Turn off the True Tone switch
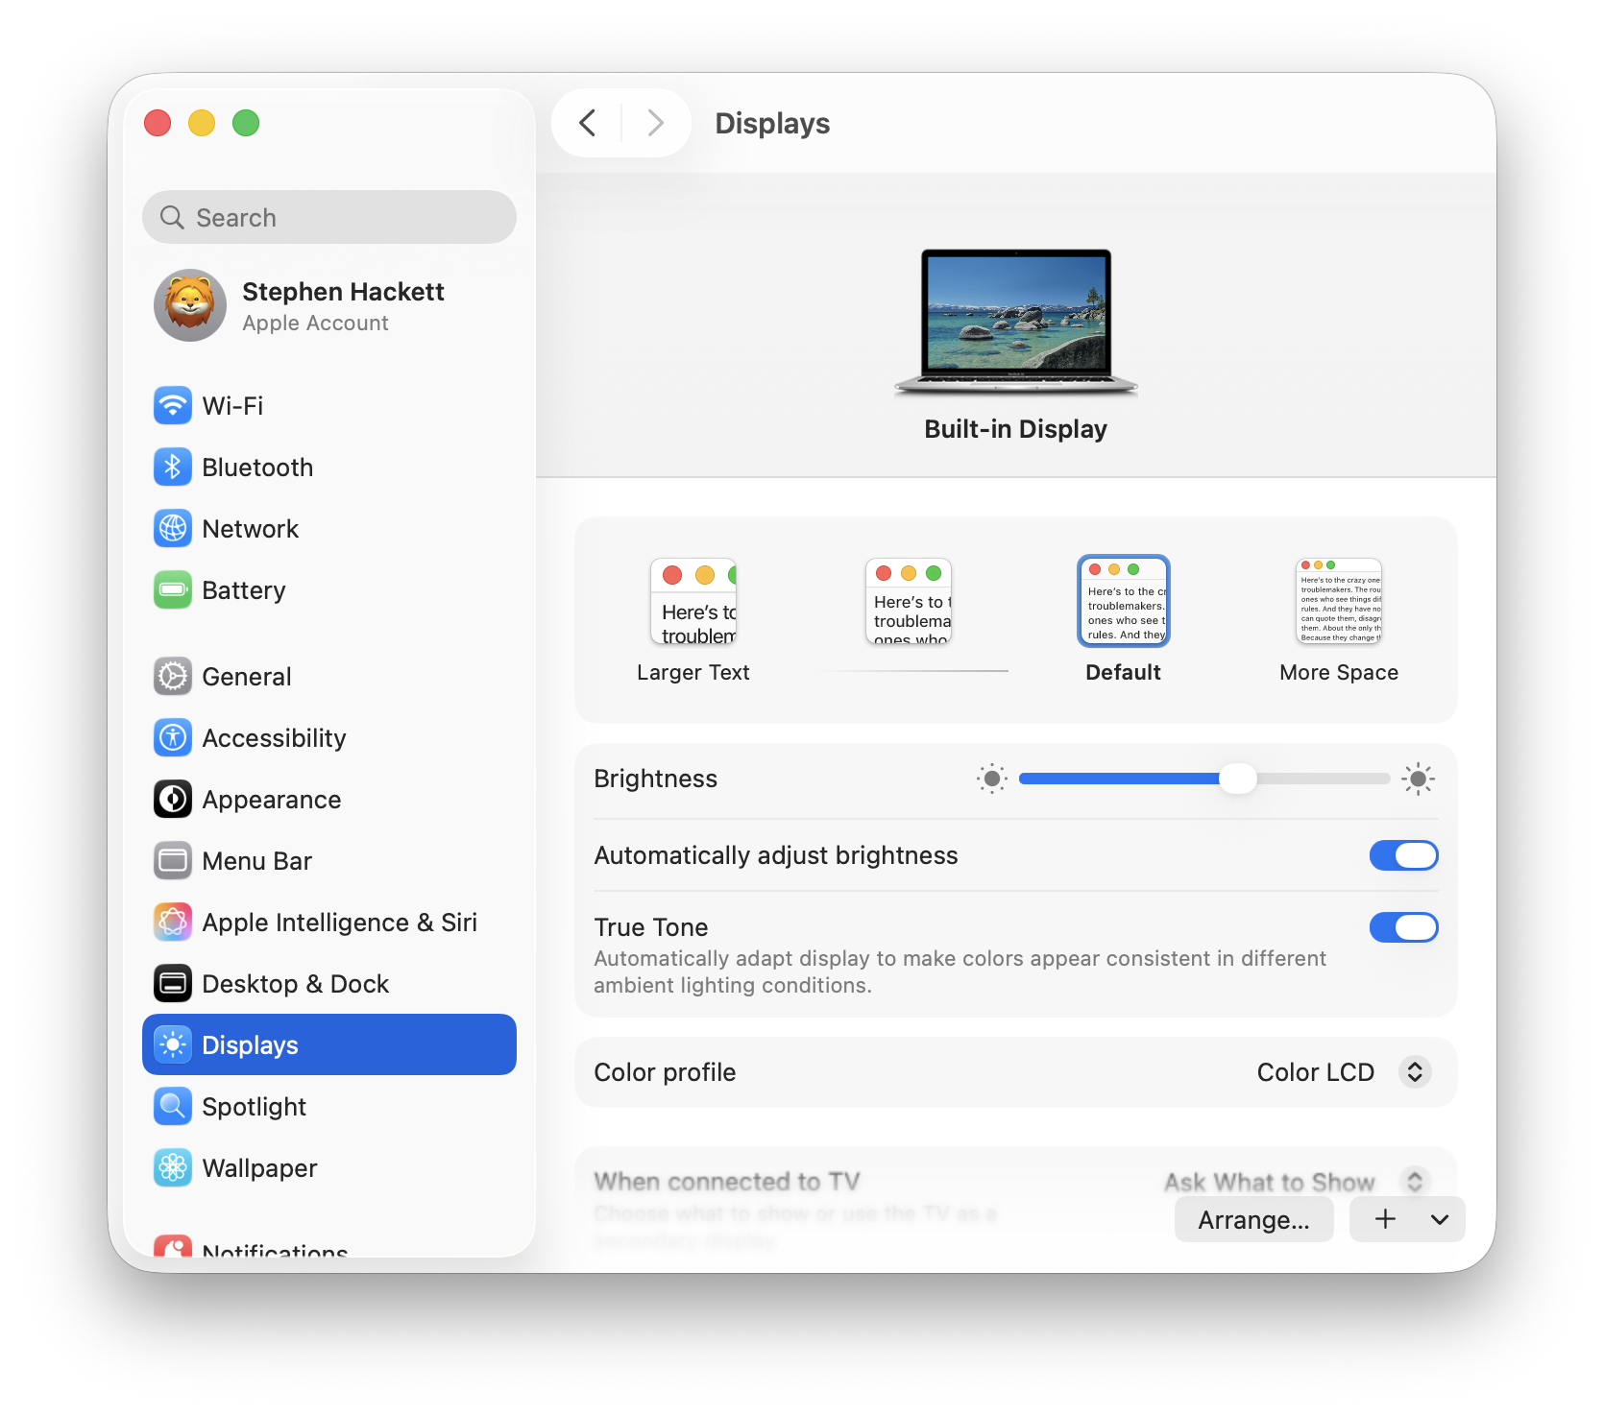Viewport: 1604px width, 1415px height. [1403, 927]
